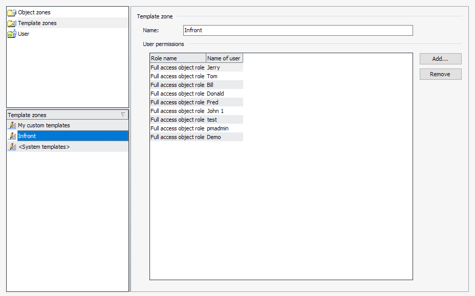
Task: Click the Object zones folder icon
Action: [x=11, y=12]
